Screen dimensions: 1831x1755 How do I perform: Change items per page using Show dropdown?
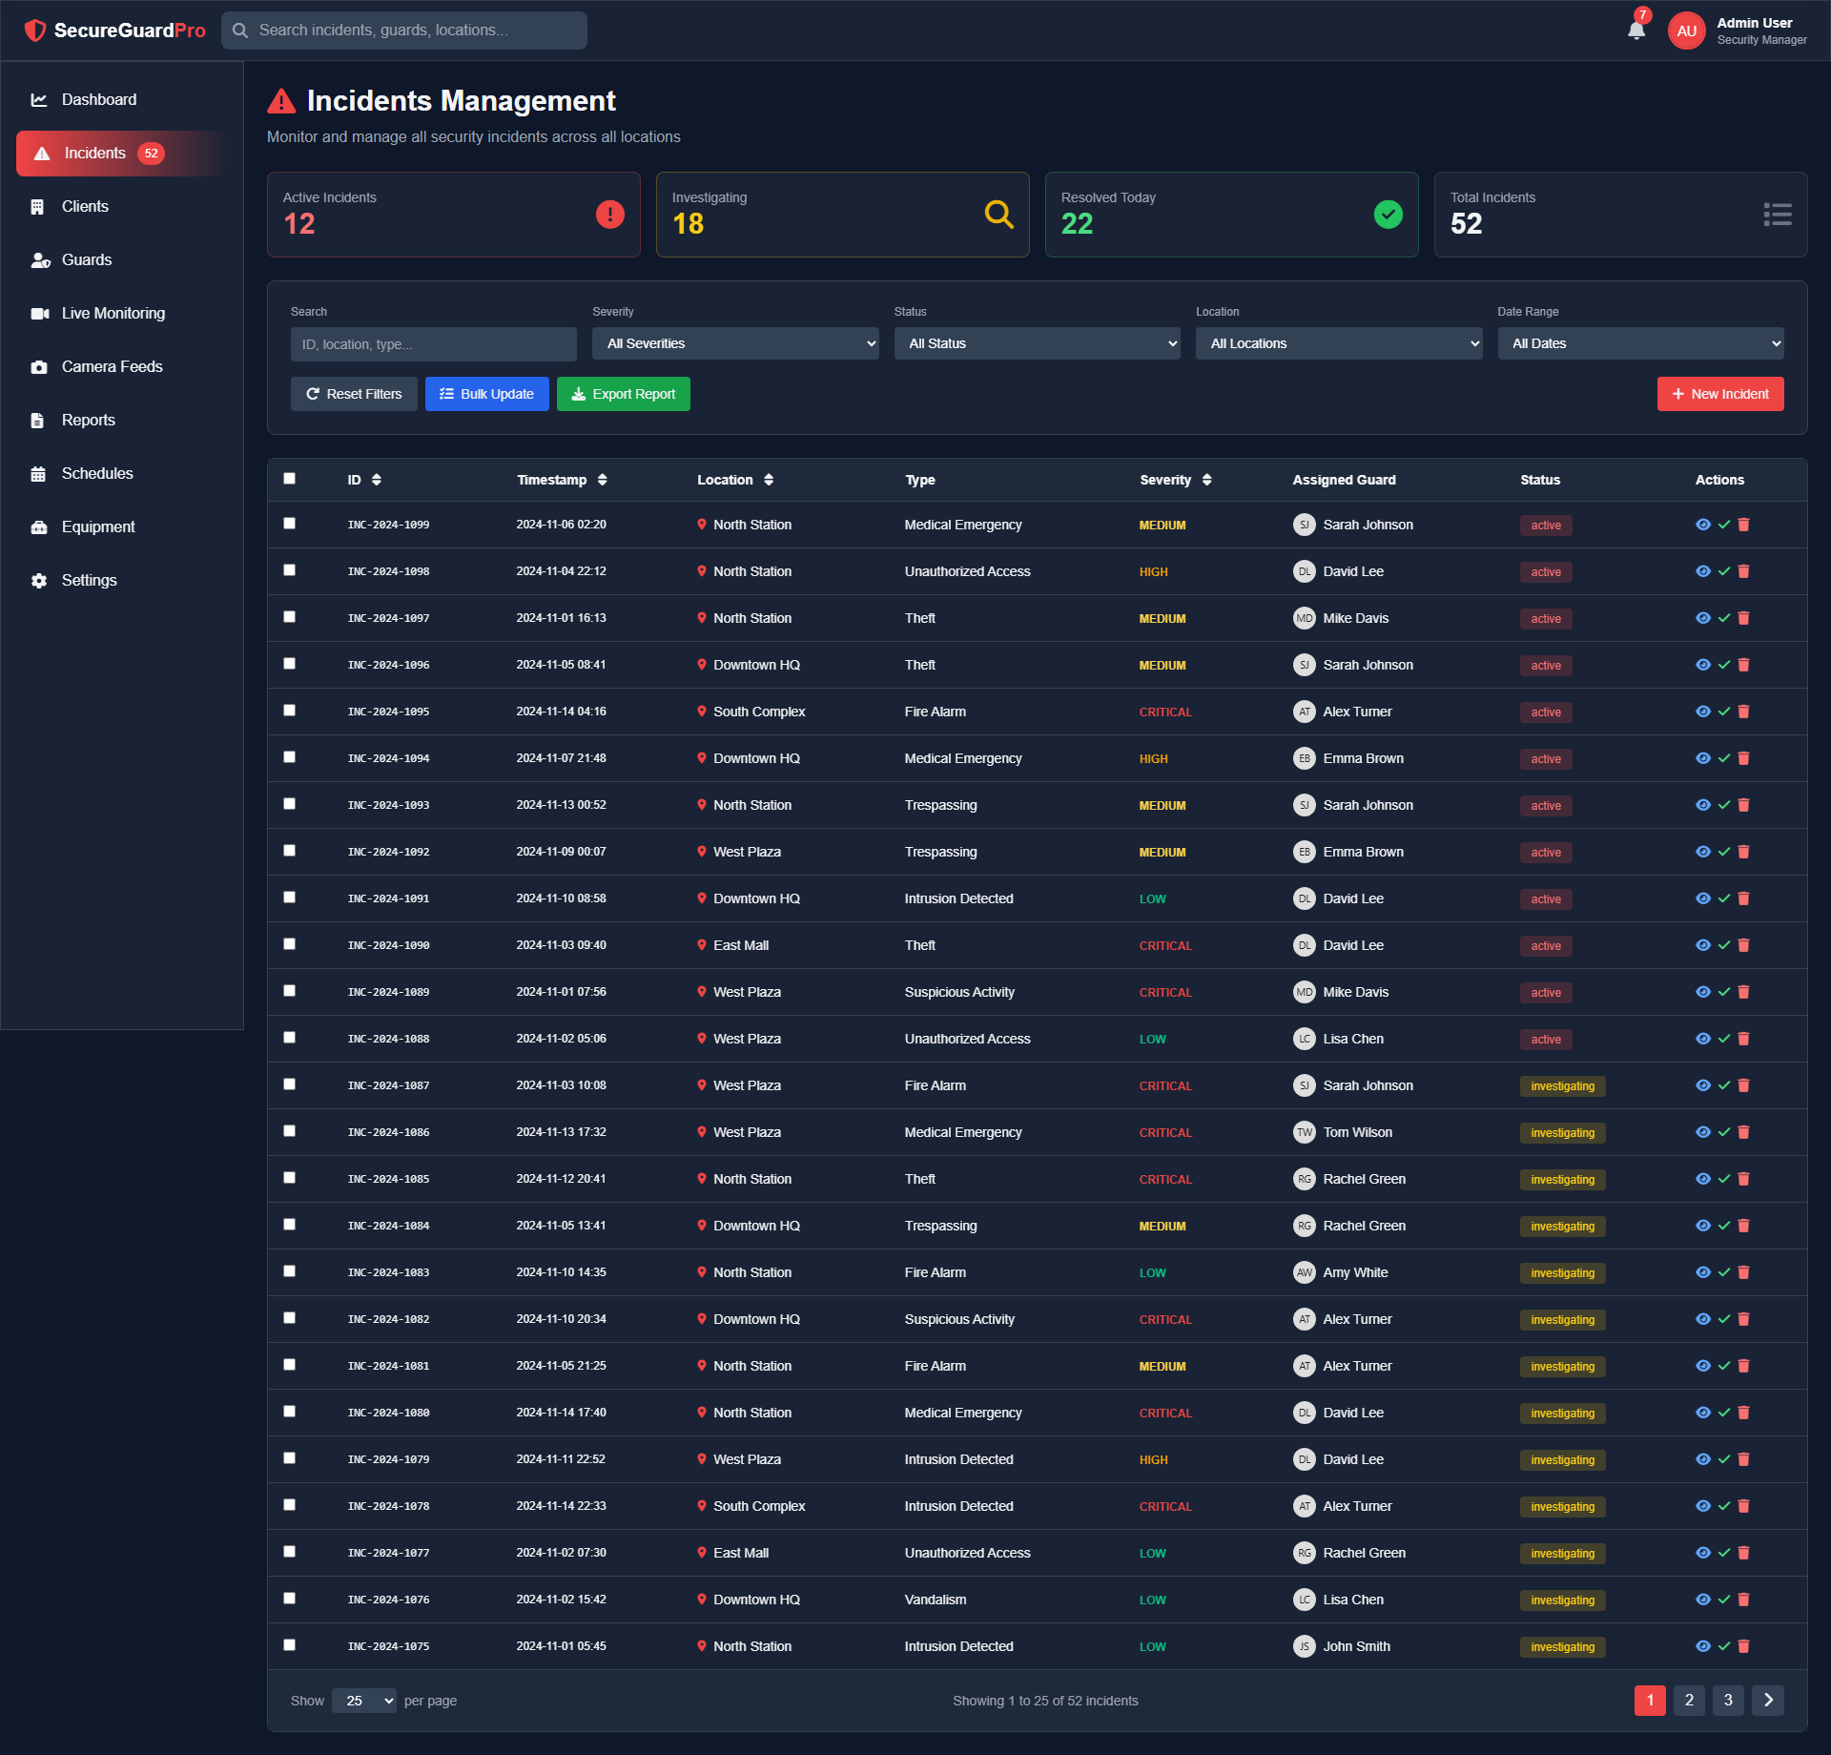[363, 1701]
